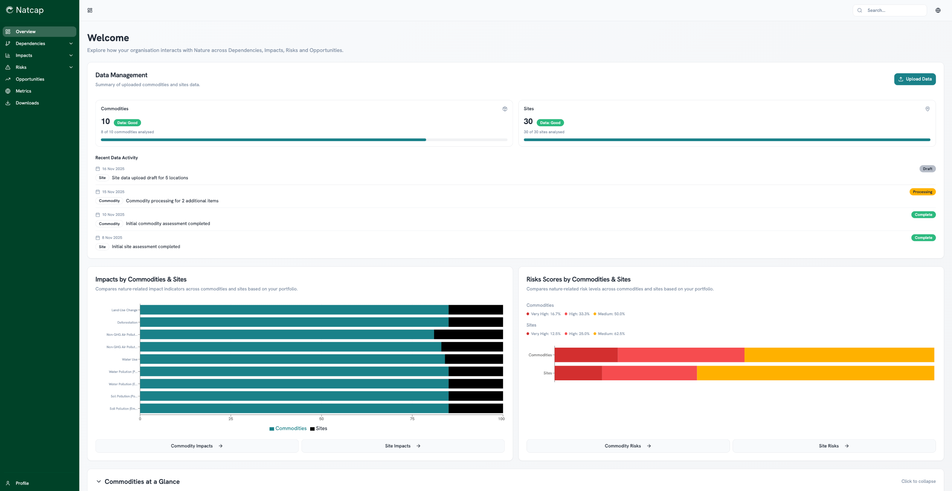The image size is (952, 491).
Task: Collapse the Commodities at a Glance section
Action: click(99, 481)
